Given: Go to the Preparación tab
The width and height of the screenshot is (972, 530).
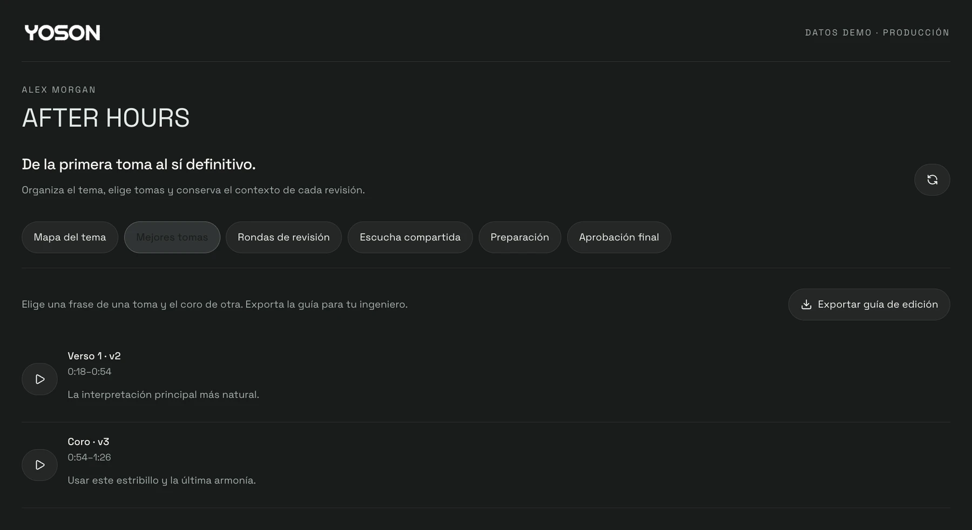Looking at the screenshot, I should 519,237.
